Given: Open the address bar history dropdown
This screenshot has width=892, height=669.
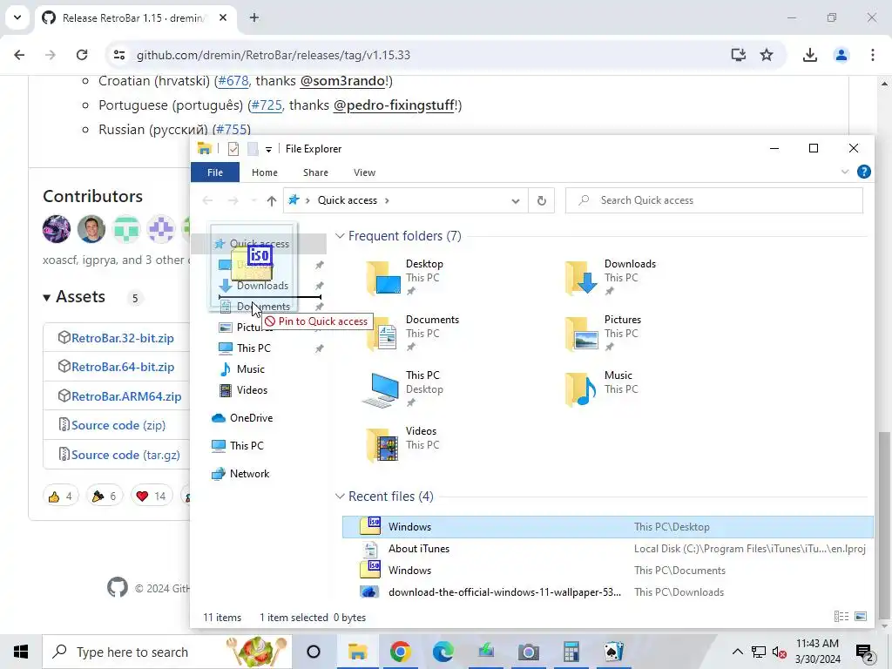Looking at the screenshot, I should pos(516,201).
